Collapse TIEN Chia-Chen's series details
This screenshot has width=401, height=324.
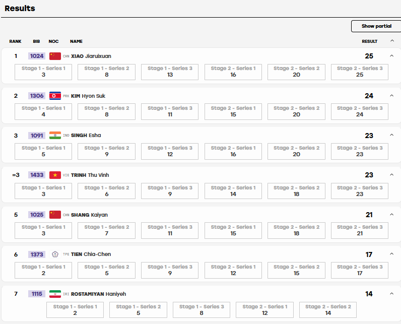pyautogui.click(x=391, y=253)
